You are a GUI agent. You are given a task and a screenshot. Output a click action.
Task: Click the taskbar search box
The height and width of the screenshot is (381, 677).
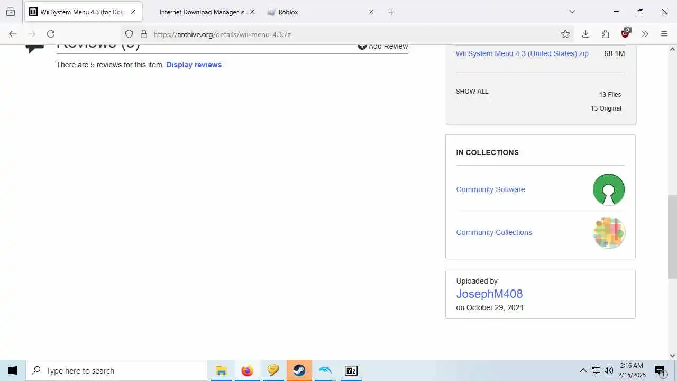(x=116, y=370)
